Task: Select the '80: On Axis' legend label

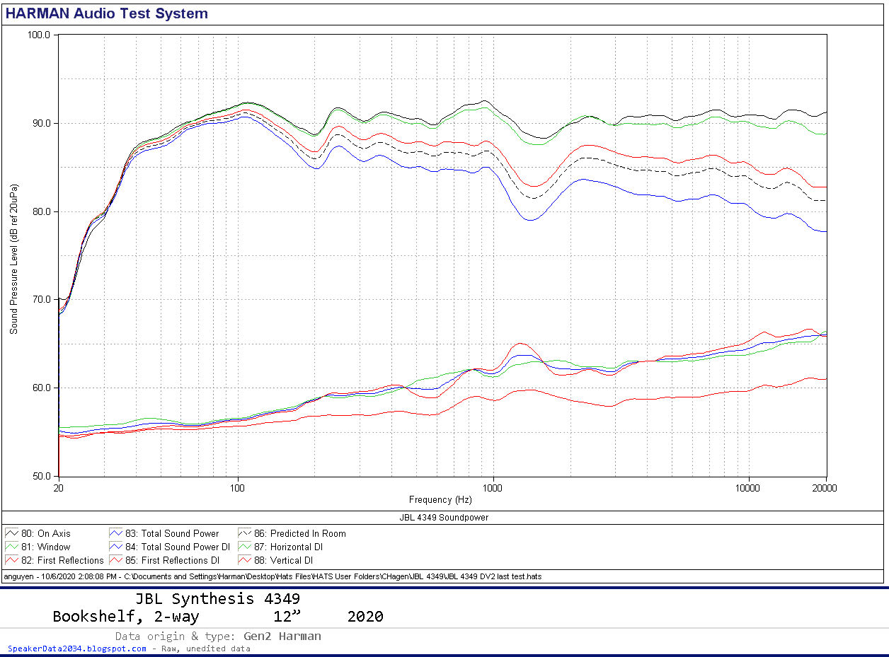Action: (x=46, y=533)
